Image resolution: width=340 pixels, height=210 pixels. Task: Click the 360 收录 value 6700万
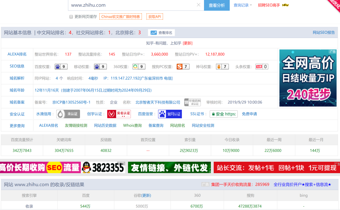197,206
